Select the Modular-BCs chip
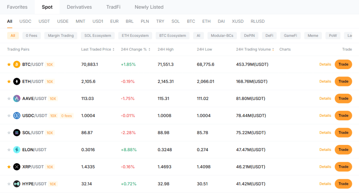 (222, 35)
